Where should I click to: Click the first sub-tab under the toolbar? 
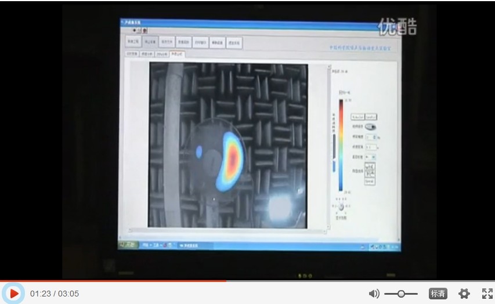coord(133,54)
